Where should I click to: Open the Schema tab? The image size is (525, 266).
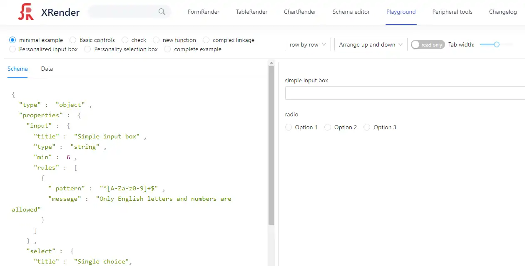(17, 69)
